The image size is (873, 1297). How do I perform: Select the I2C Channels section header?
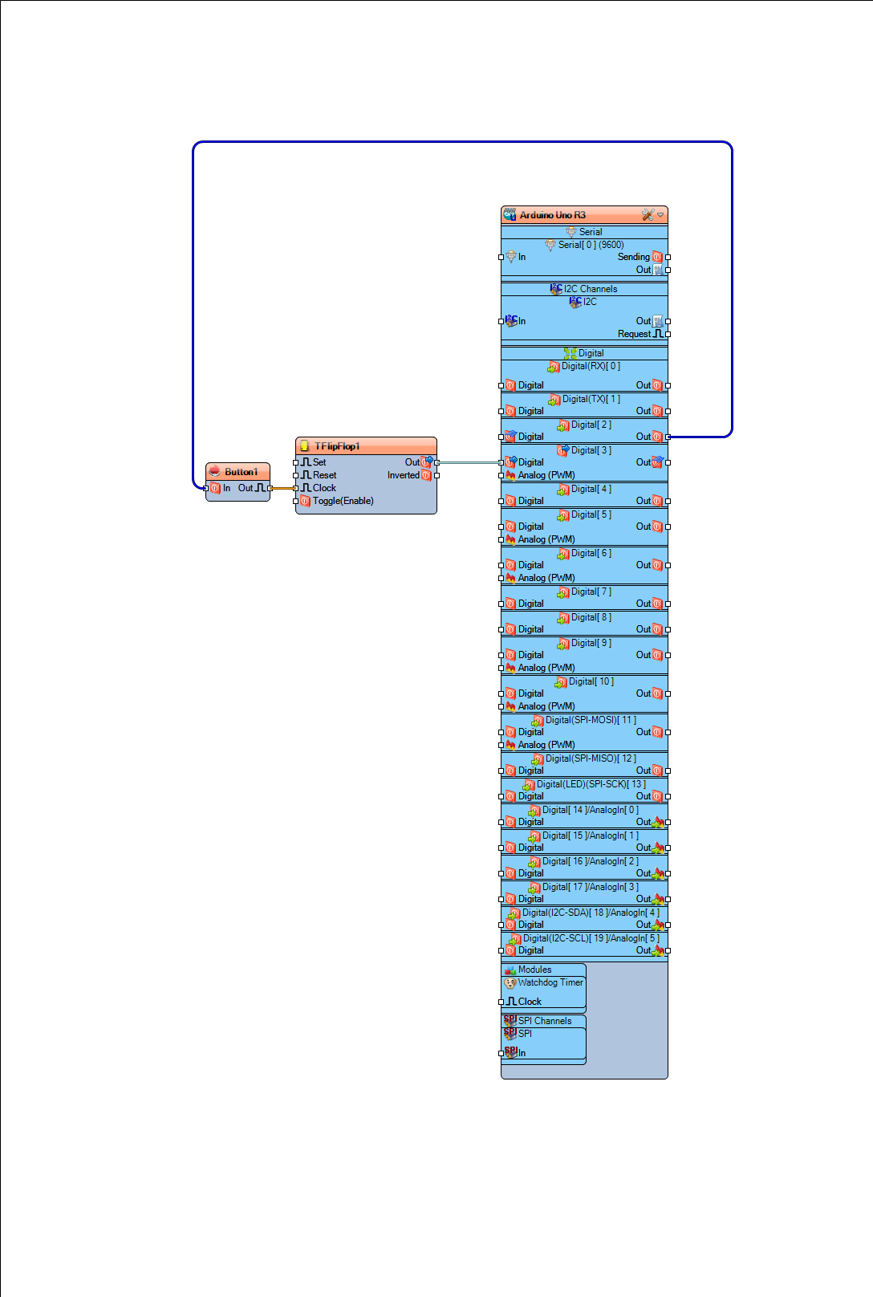click(584, 289)
